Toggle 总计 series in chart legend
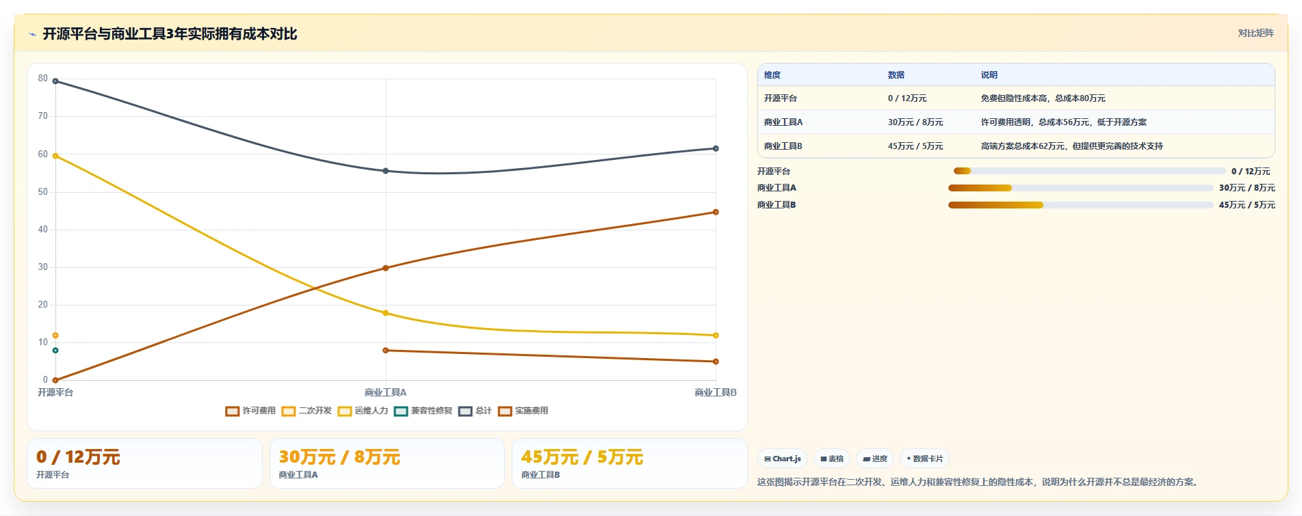This screenshot has width=1302, height=516. click(x=475, y=411)
